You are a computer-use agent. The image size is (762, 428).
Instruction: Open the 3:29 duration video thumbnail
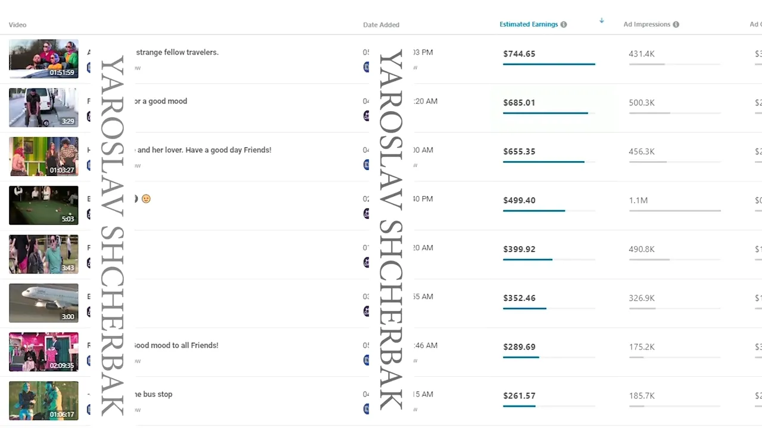coord(43,108)
